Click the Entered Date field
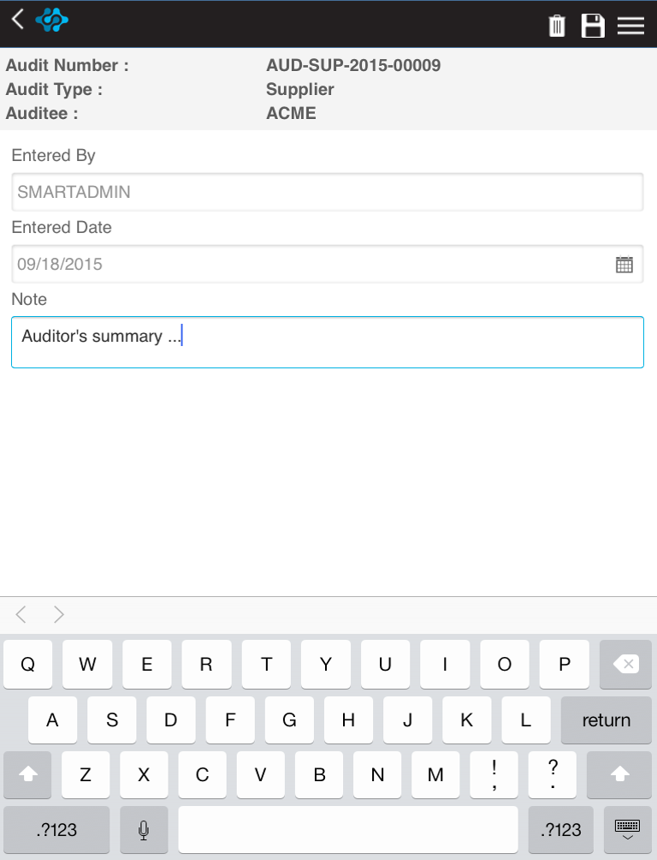 point(327,265)
